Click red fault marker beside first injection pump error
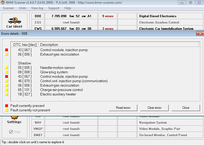This screenshot has height=145, width=204. 7,50
